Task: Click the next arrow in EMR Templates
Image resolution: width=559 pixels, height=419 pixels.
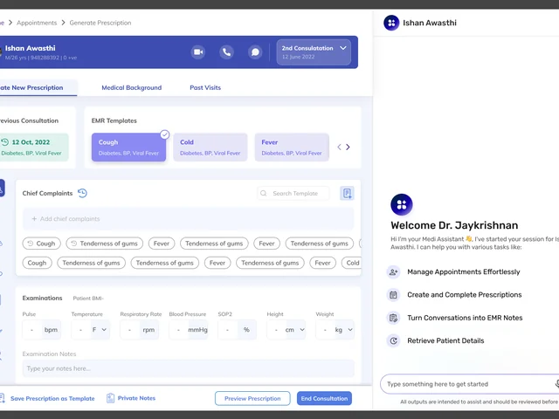Action: 348,147
